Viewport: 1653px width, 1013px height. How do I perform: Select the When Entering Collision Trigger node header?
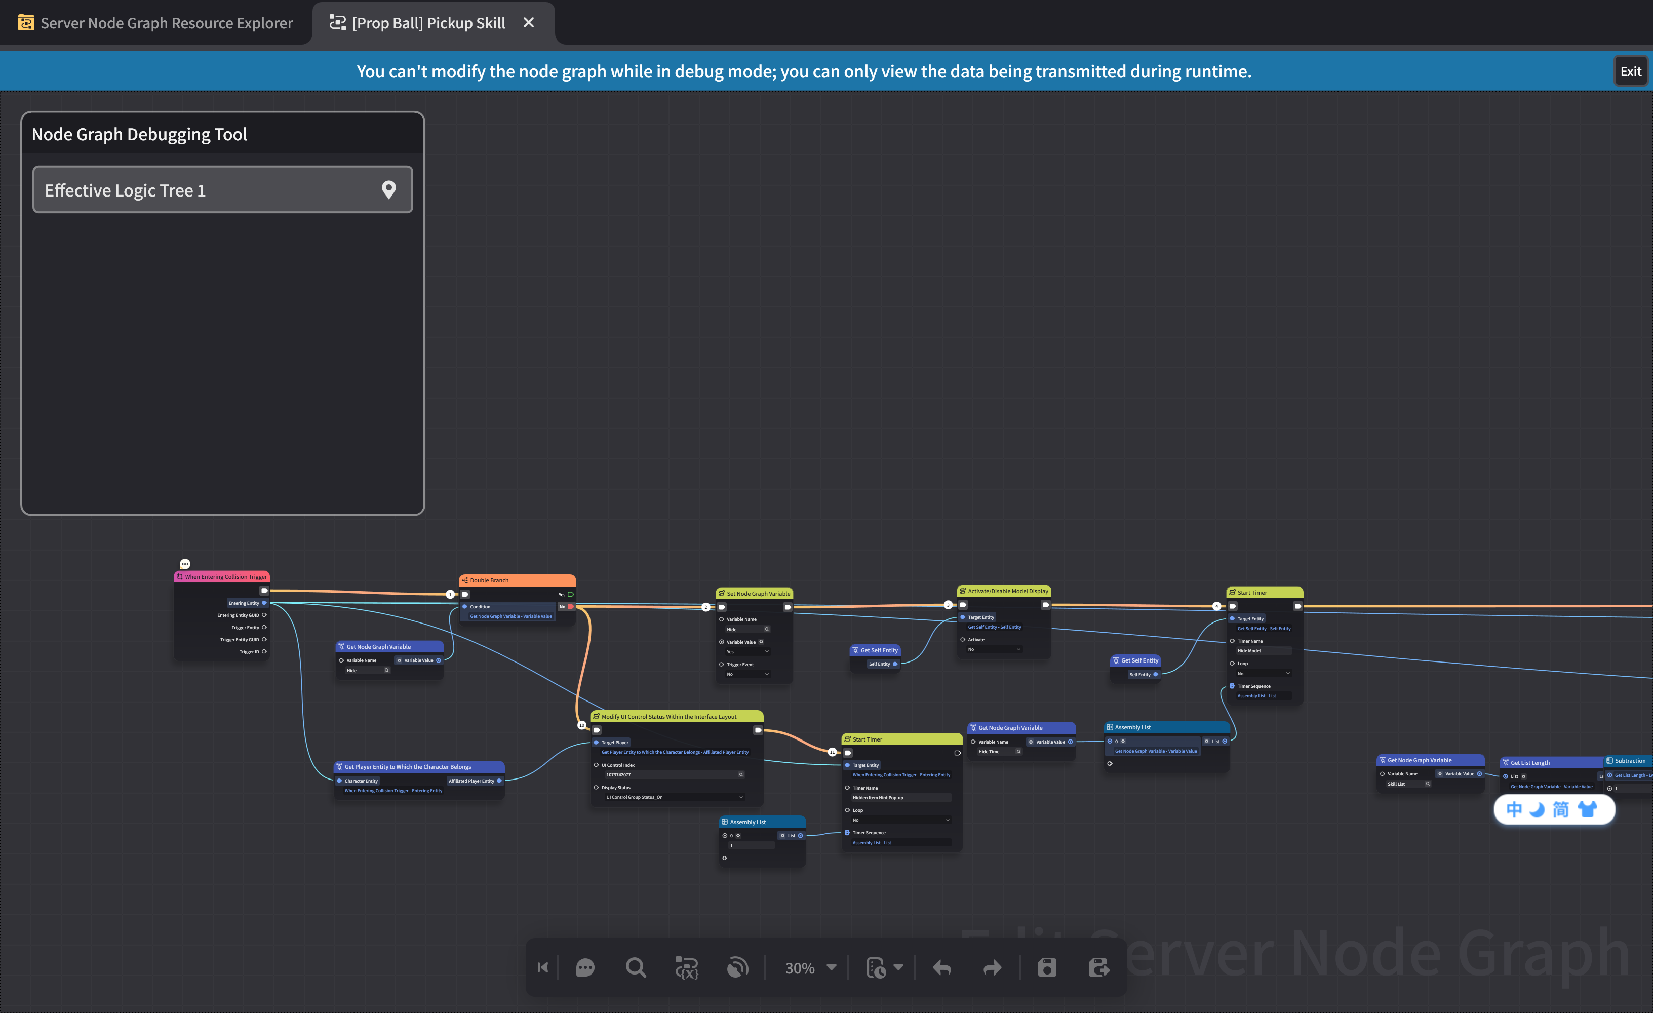222,577
